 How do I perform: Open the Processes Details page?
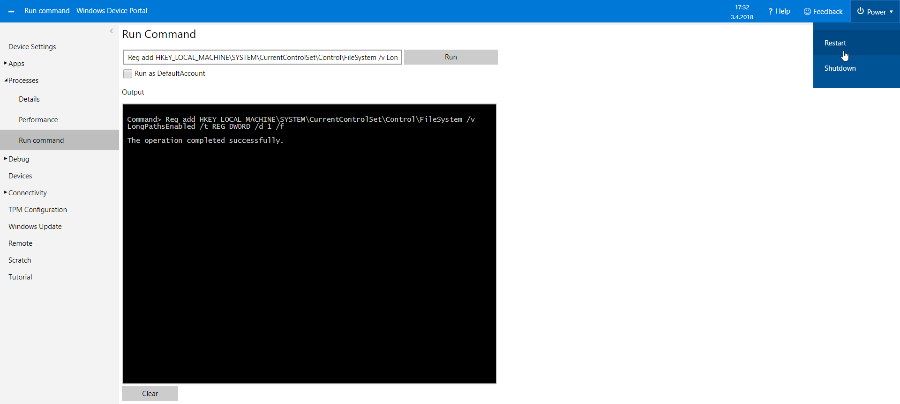[x=29, y=99]
